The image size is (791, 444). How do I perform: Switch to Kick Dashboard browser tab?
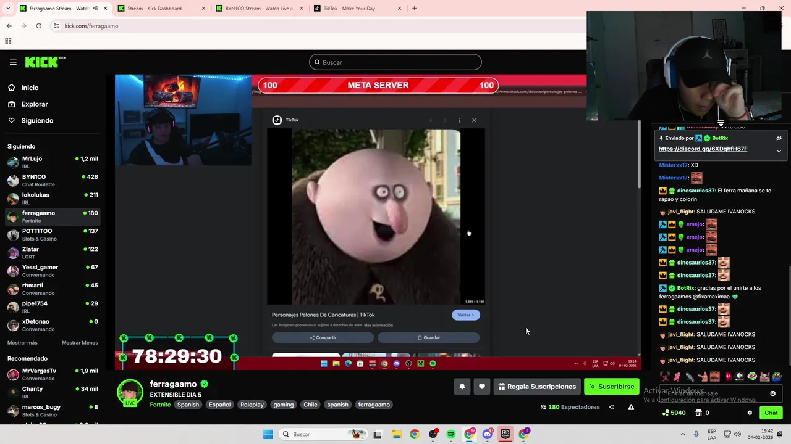tap(162, 9)
